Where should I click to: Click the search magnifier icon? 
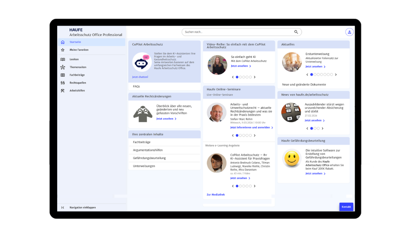(x=296, y=32)
